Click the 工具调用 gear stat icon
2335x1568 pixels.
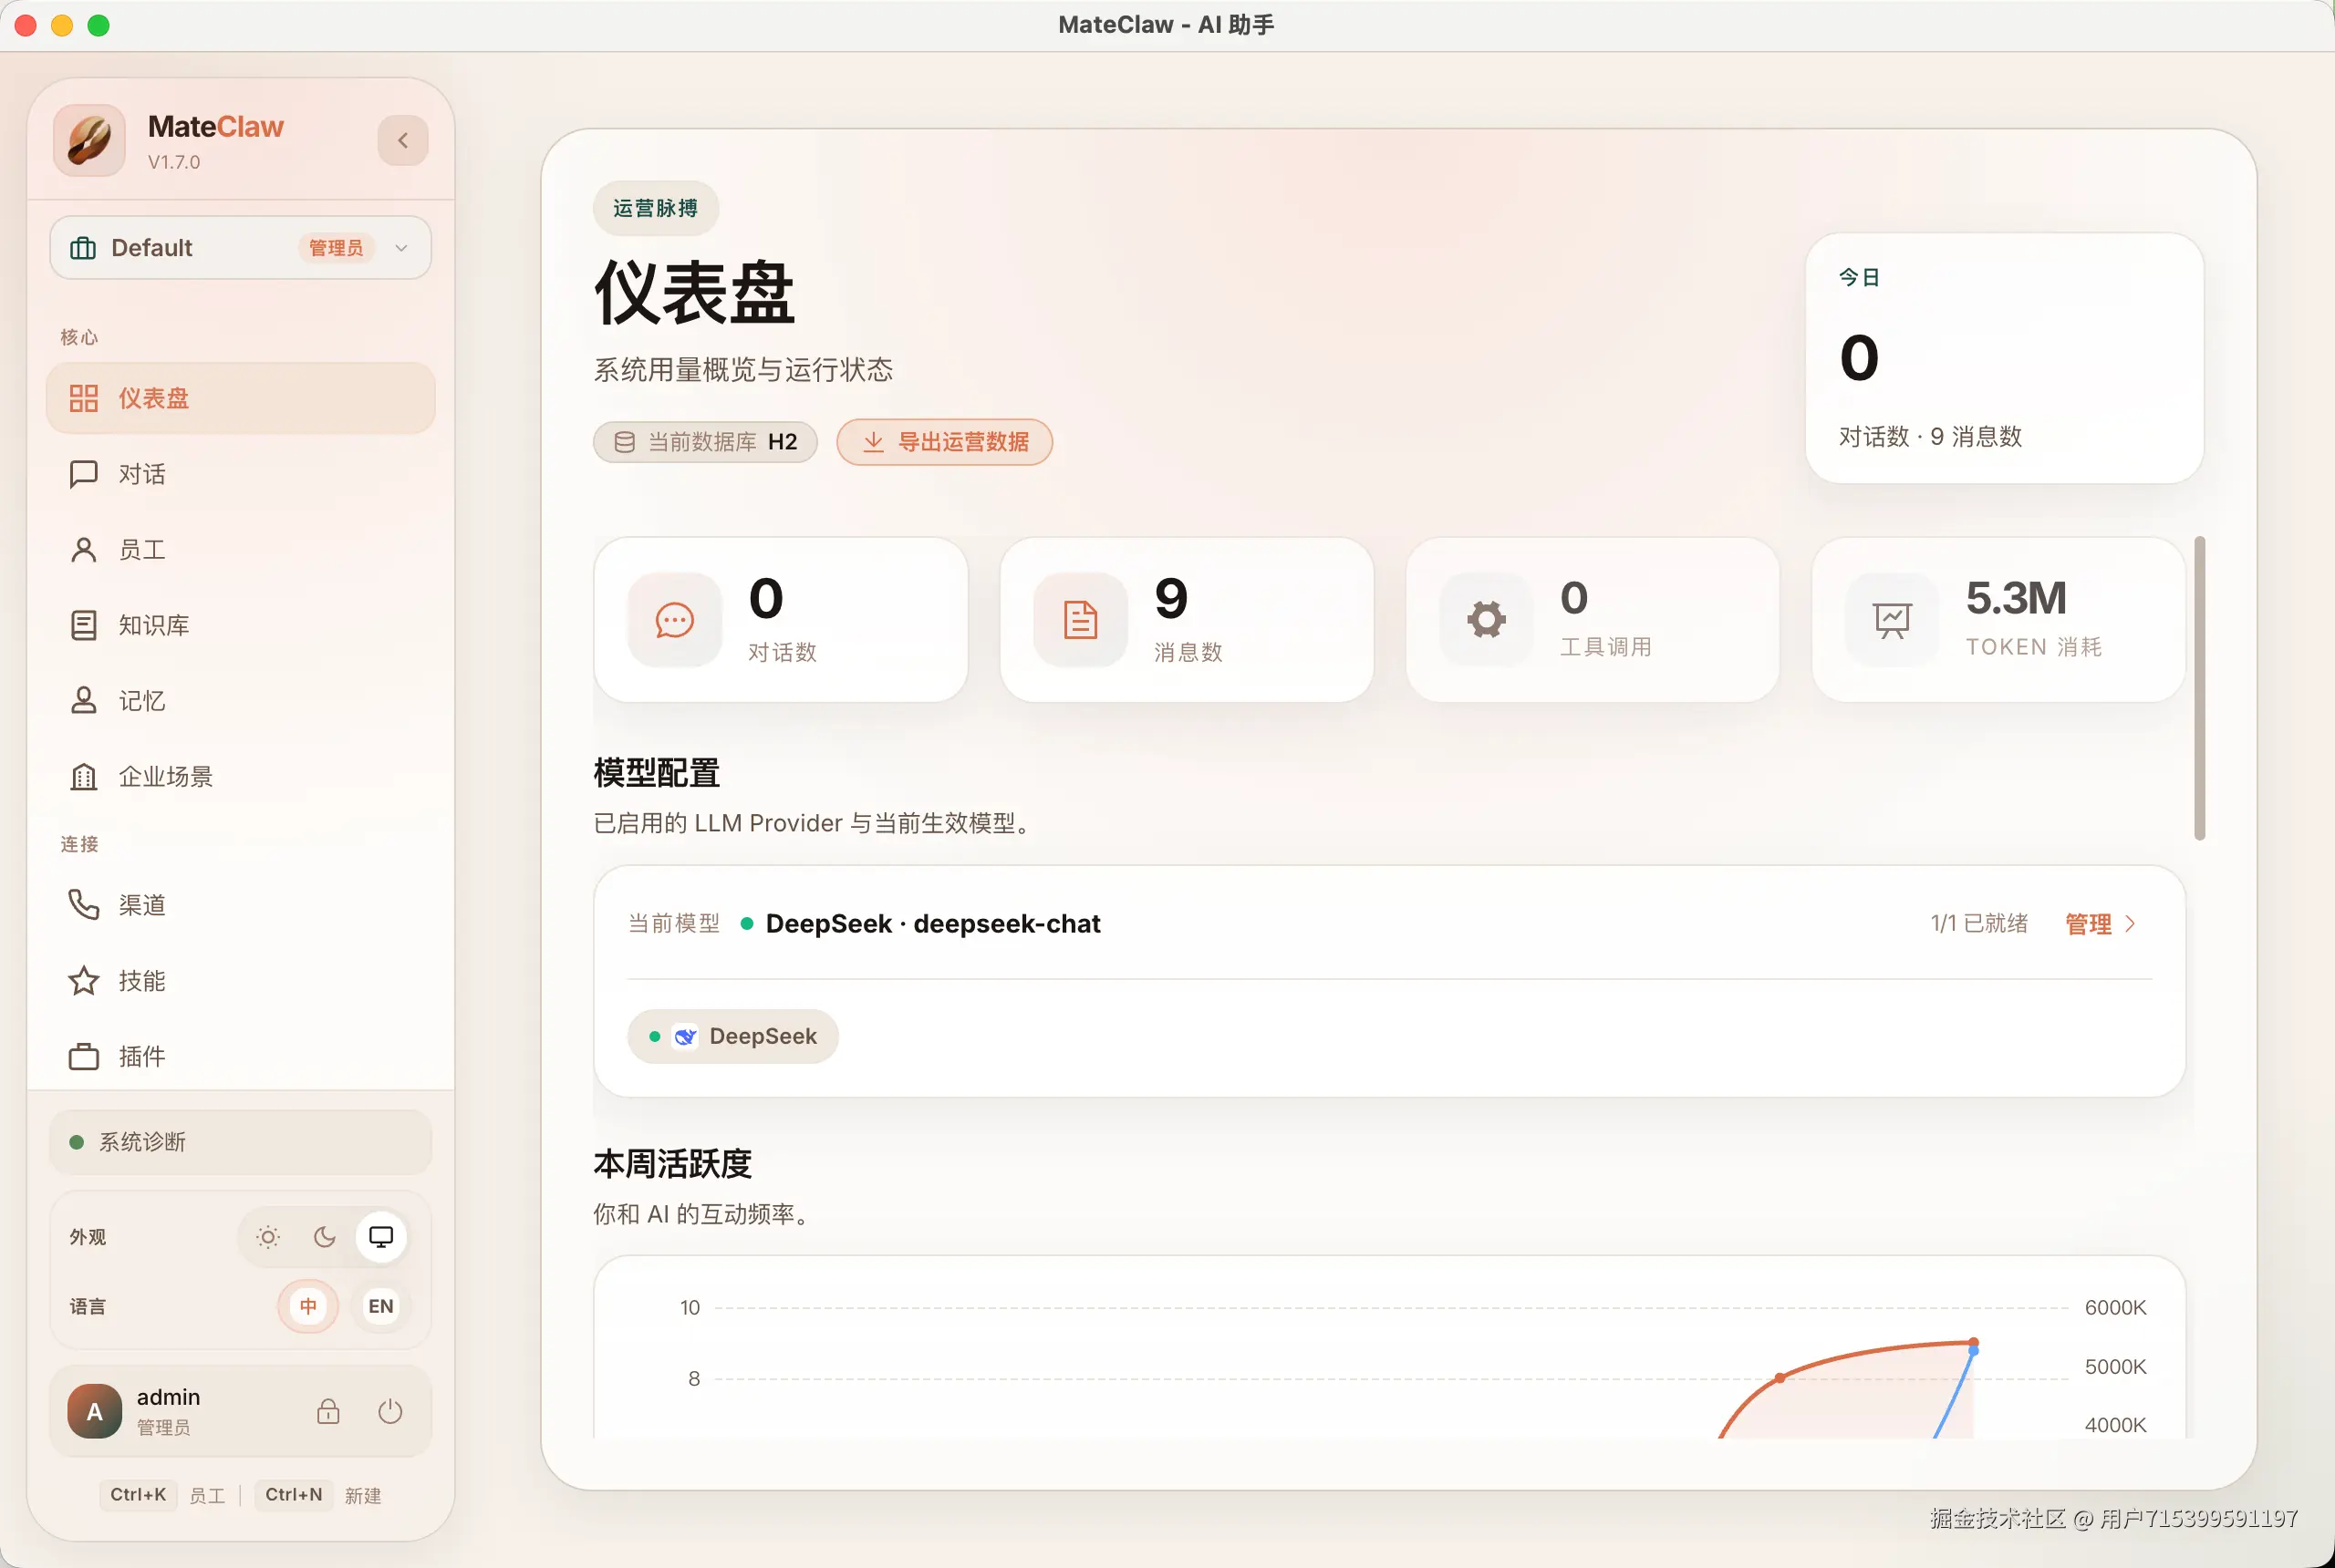click(x=1487, y=620)
